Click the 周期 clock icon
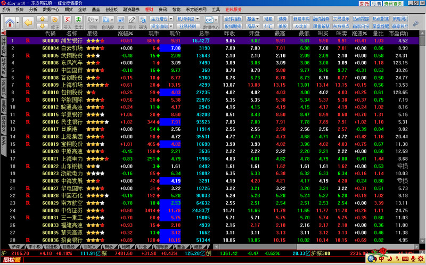This screenshot has width=426, height=265. 91,20
